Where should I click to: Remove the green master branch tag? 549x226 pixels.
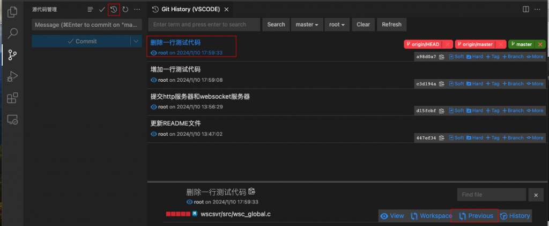540,44
